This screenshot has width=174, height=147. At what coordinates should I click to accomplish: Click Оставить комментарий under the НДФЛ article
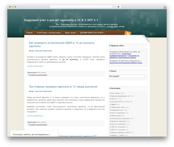click(38, 75)
